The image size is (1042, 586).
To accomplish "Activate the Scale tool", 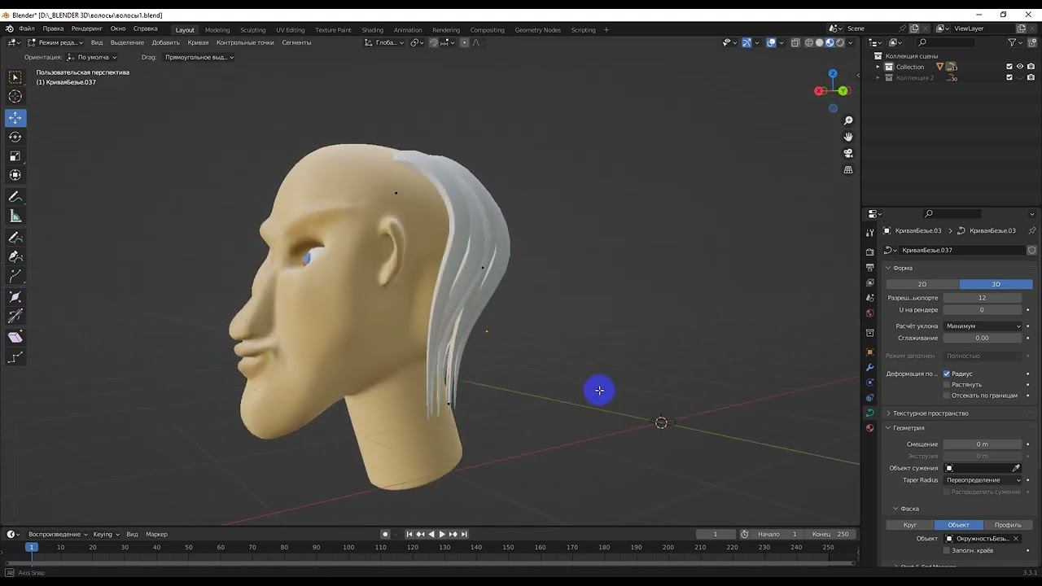I will click(15, 156).
